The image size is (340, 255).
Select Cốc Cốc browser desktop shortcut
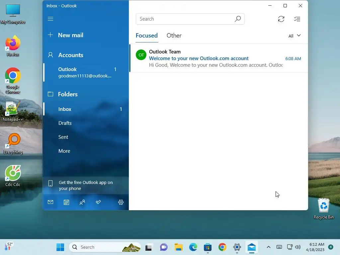[x=13, y=176]
